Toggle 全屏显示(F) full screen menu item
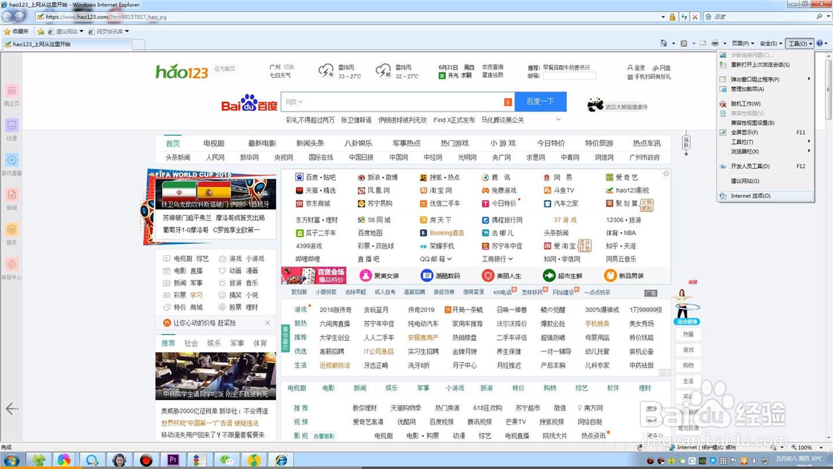833x469 pixels. coord(765,133)
